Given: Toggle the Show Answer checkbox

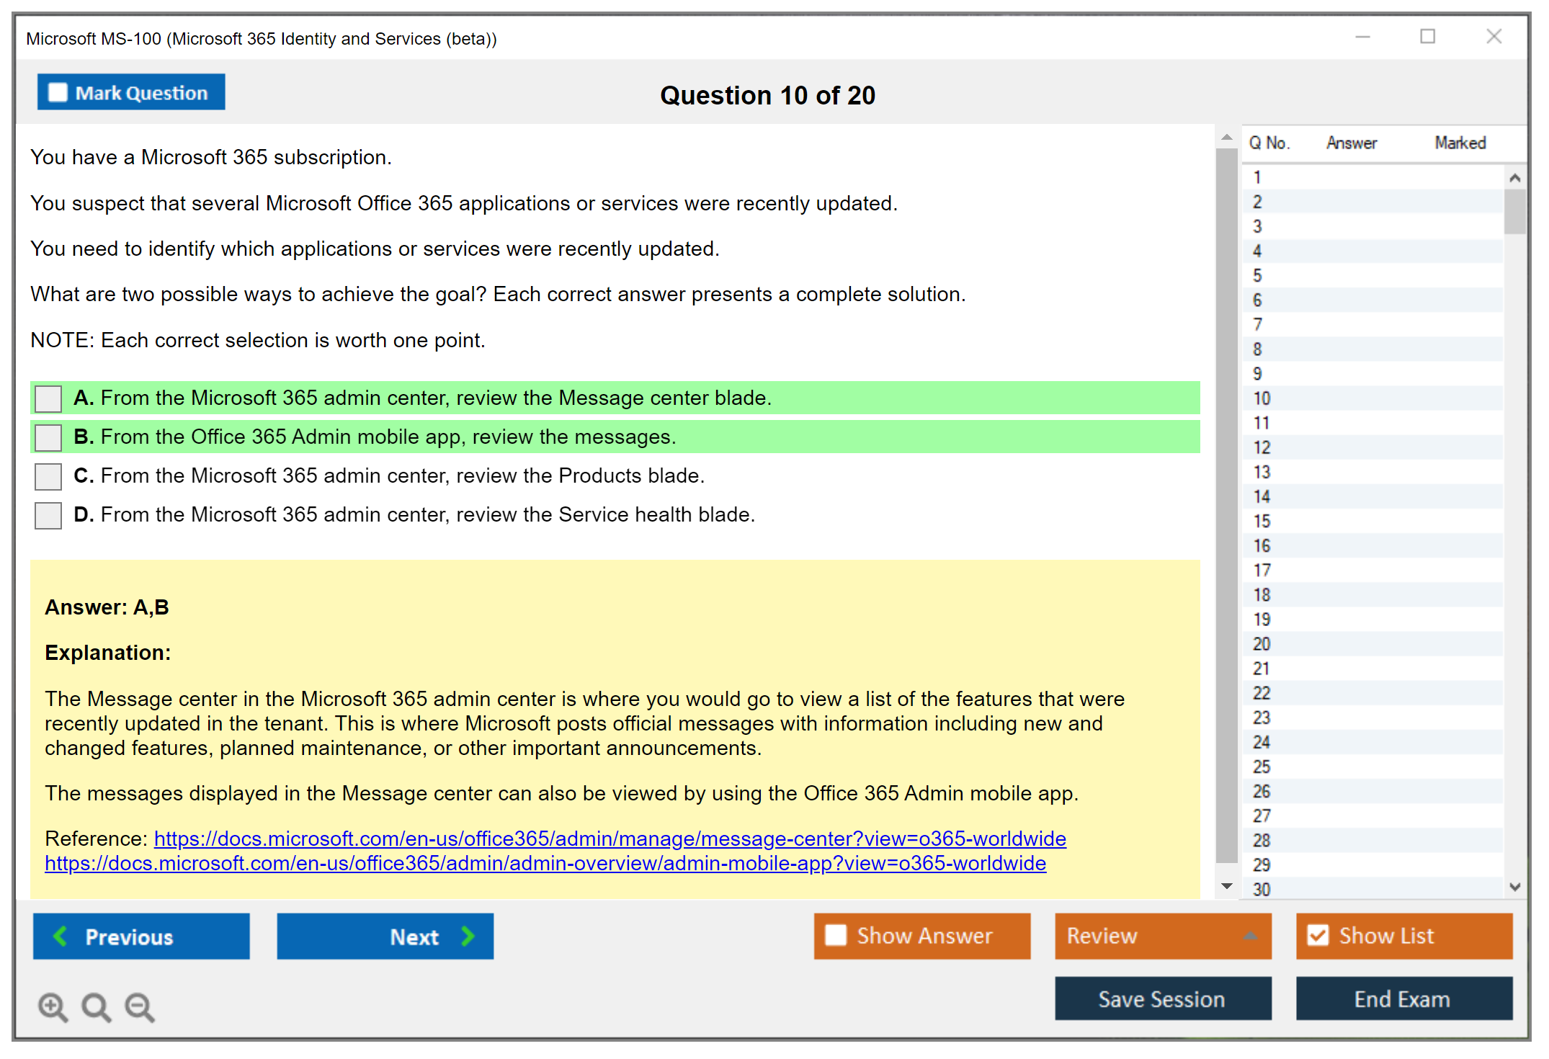Looking at the screenshot, I should pos(836,935).
